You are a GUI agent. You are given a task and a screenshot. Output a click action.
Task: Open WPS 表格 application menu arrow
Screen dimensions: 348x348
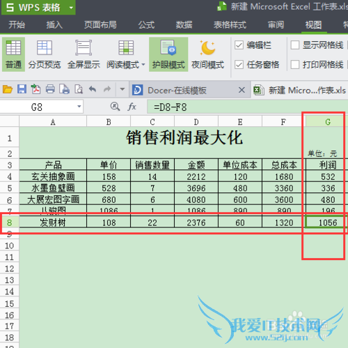[71, 8]
